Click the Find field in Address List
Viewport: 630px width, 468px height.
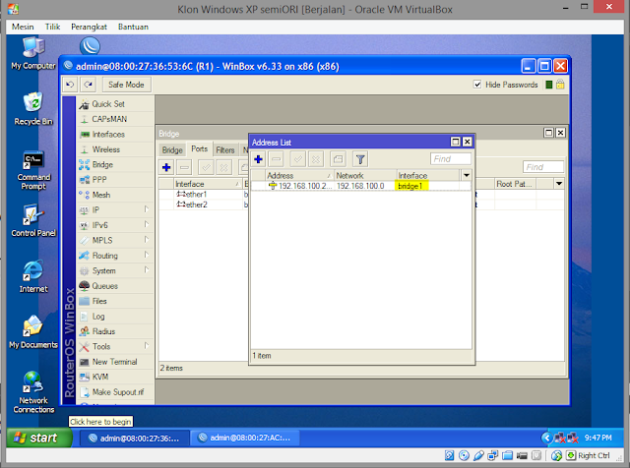tap(451, 159)
